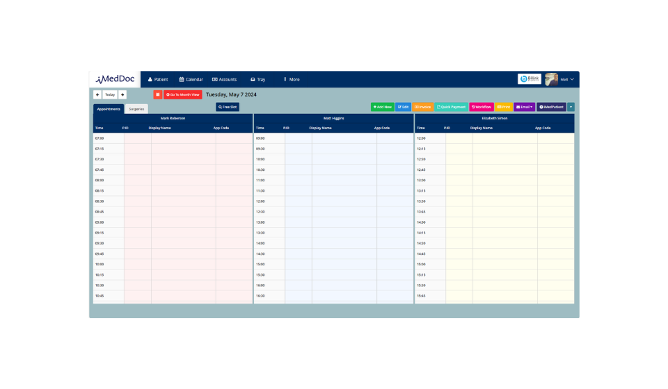Open the Calendar menu in navigation bar

click(191, 79)
